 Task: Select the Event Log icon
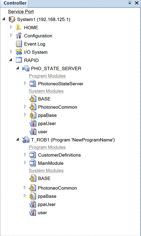tap(19, 44)
